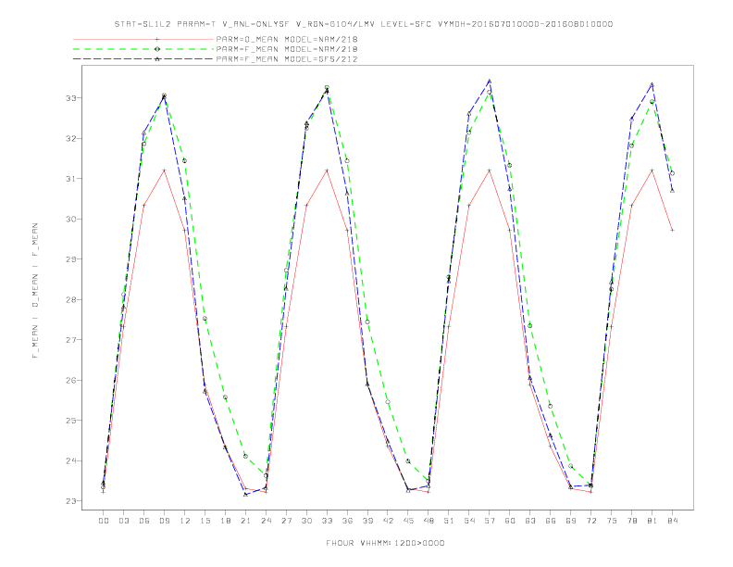Select legend entry PARM=F_MEAN MODEL=NAM/218
Image resolution: width=733 pixels, height=567 pixels.
click(287, 49)
